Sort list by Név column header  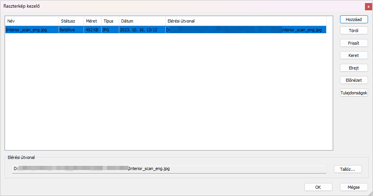pos(32,21)
